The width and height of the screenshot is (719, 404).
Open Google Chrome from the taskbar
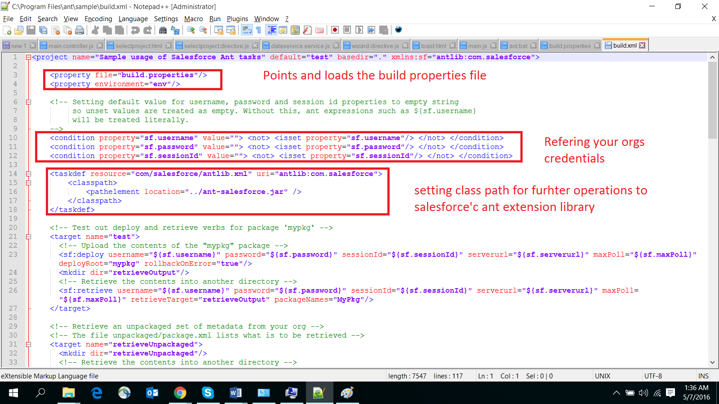tap(180, 393)
